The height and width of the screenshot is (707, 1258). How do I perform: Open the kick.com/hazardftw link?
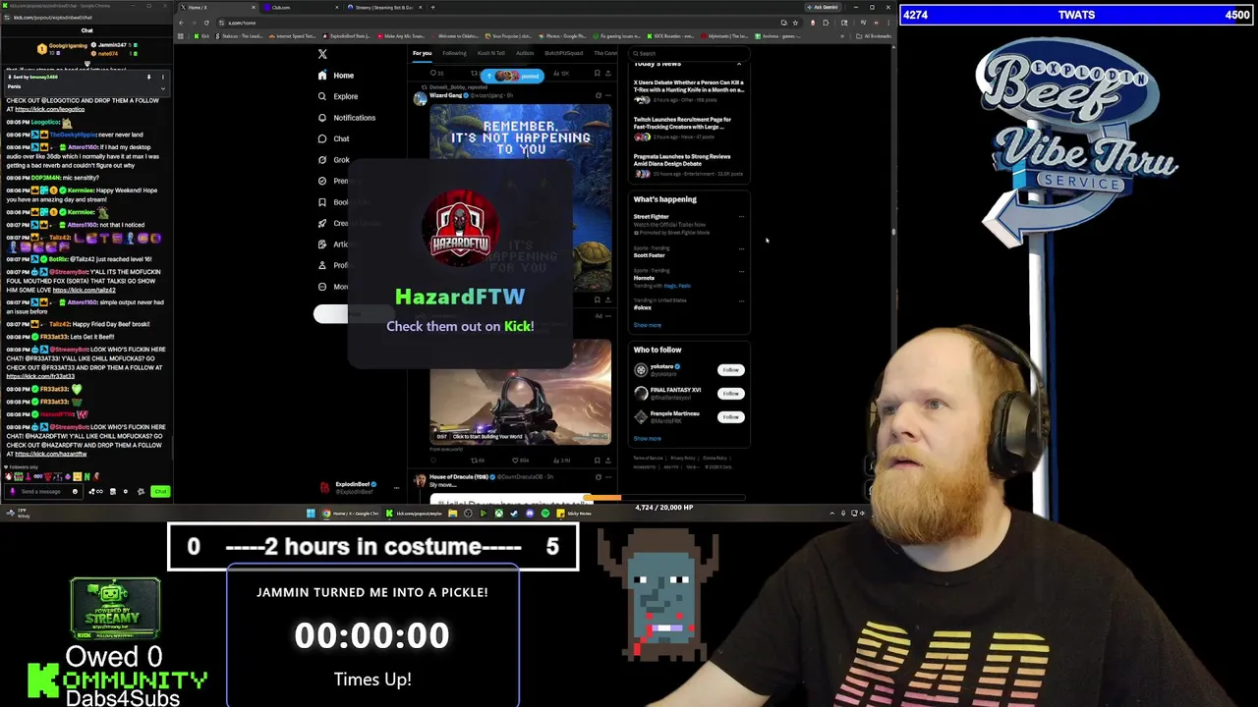coord(50,454)
